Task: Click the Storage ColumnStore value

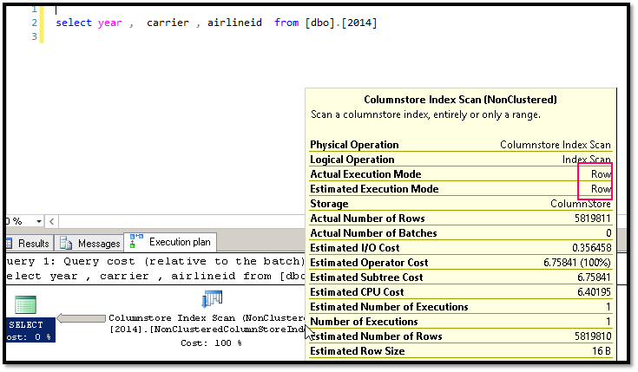Action: tap(580, 204)
